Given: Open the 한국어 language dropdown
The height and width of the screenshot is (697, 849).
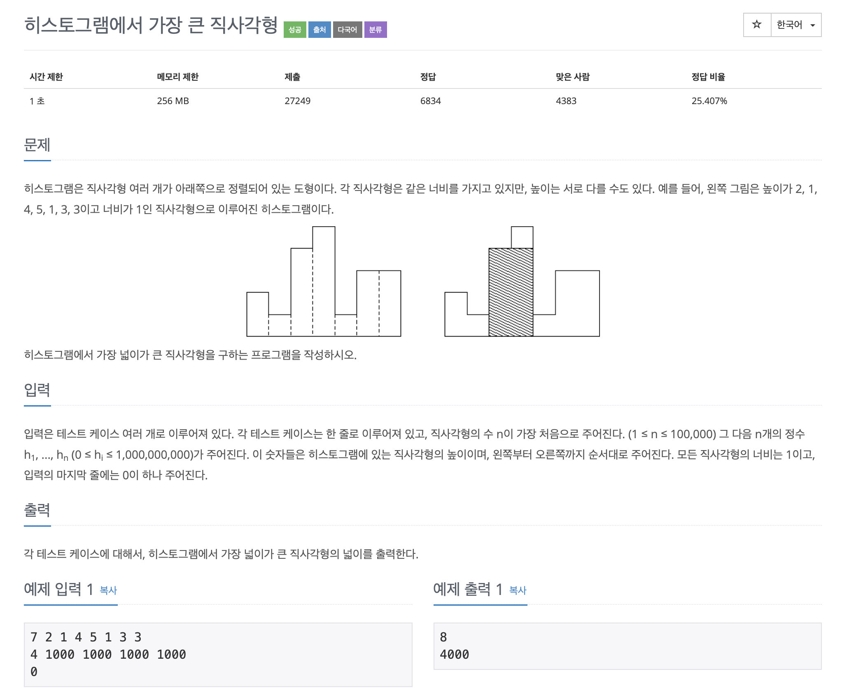Looking at the screenshot, I should click(789, 25).
